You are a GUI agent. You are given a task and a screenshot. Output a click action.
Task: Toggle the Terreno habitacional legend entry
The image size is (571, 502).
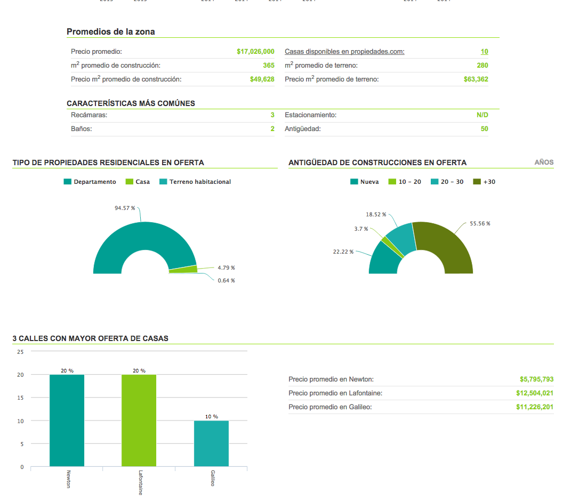(195, 182)
